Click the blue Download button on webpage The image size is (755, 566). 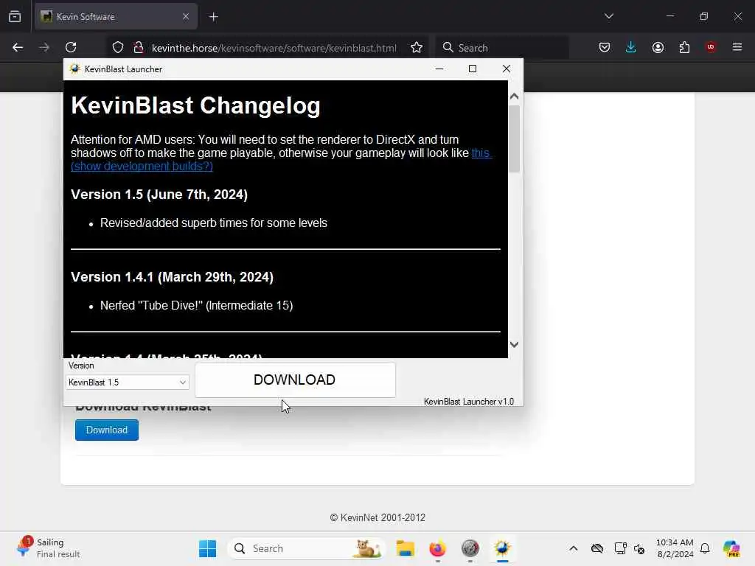coord(107,430)
